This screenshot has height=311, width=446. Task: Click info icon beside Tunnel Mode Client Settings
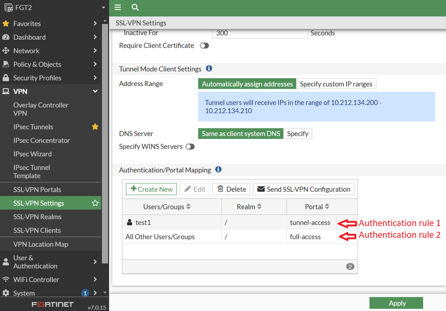pyautogui.click(x=209, y=69)
